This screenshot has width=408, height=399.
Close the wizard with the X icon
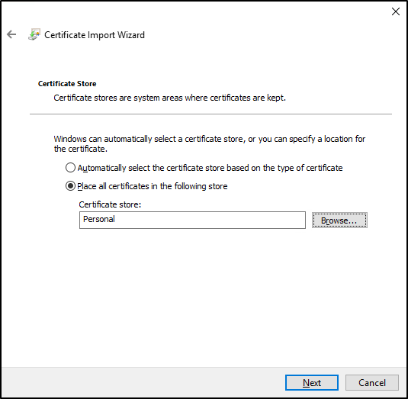click(396, 11)
